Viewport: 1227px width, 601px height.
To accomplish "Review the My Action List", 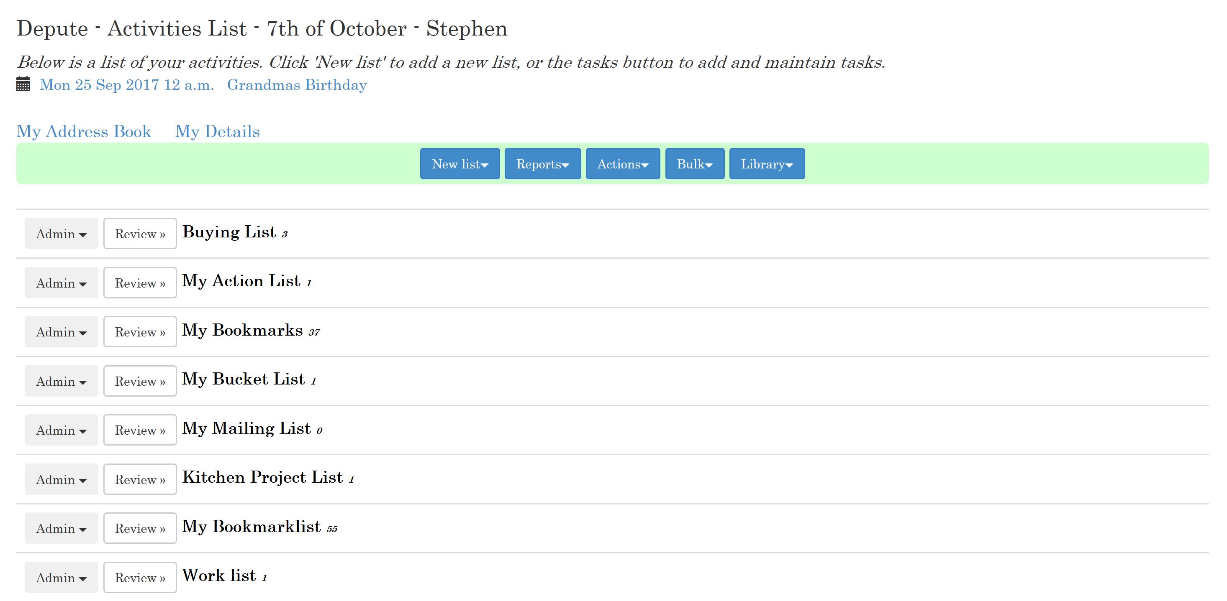I will 140,283.
